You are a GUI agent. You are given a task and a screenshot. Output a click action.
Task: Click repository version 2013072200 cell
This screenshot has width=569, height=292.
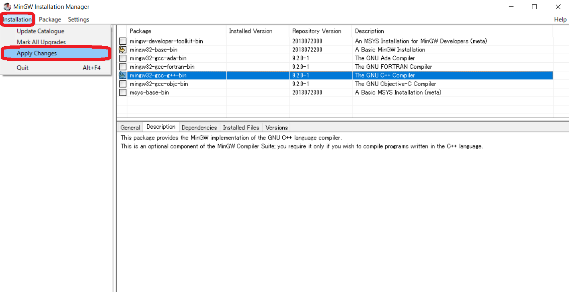click(x=307, y=49)
